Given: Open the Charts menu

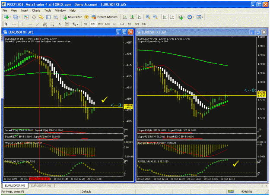Looking at the screenshot, I should pos(36,10).
